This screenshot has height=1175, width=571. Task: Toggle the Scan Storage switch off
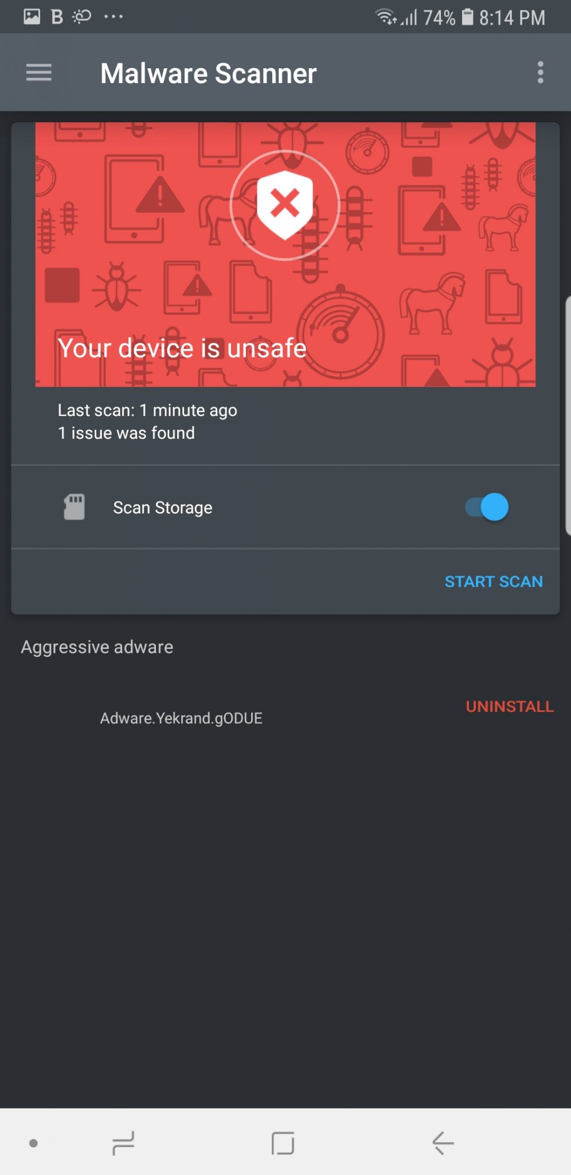[x=487, y=507]
